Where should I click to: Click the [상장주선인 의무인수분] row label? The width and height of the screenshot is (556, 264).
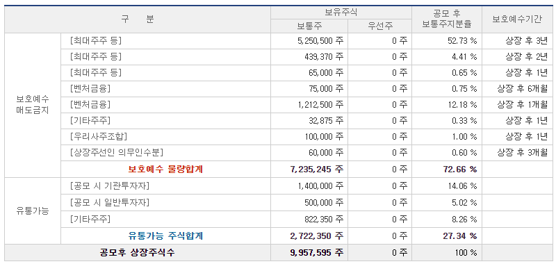pos(117,152)
